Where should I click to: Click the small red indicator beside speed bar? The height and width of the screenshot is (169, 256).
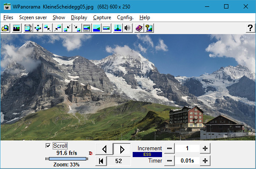click(x=91, y=153)
